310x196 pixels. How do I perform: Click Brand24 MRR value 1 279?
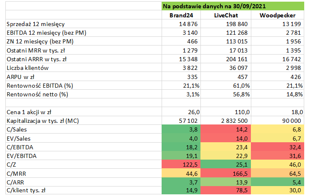click(190, 50)
